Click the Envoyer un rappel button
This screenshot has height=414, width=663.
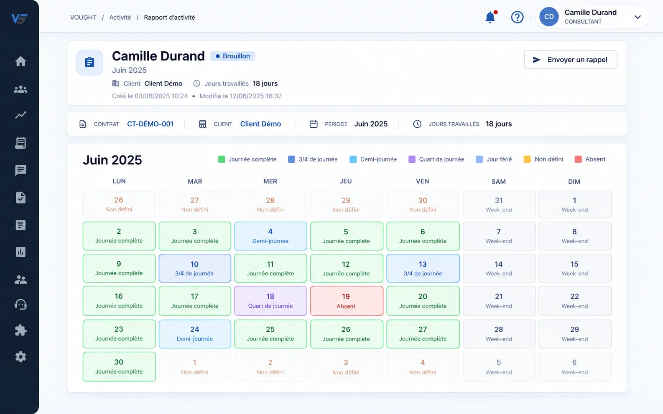pyautogui.click(x=571, y=60)
